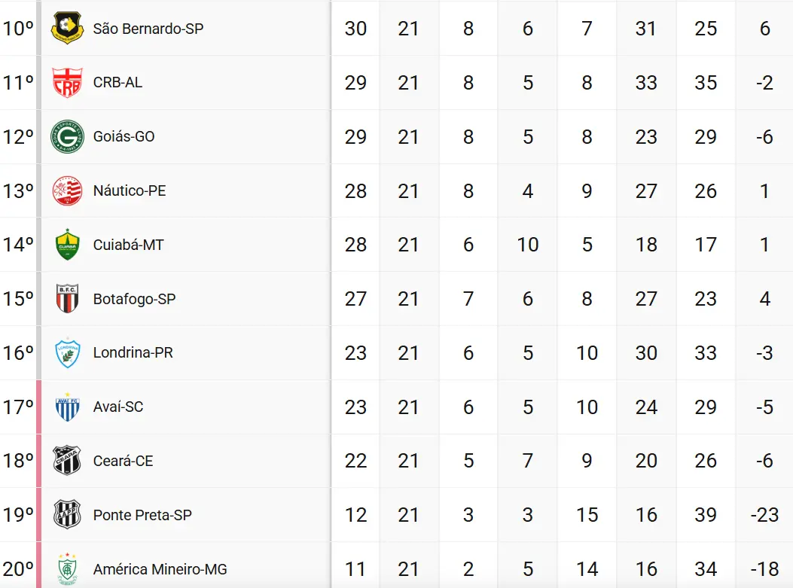Open the Goiás-GO green badge
Viewport: 793px width, 588px height.
tap(67, 136)
